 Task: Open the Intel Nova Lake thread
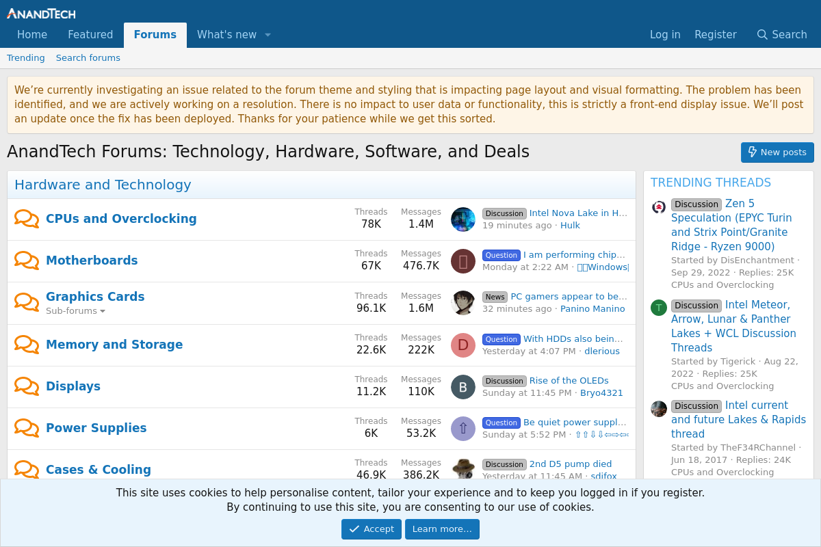point(579,213)
